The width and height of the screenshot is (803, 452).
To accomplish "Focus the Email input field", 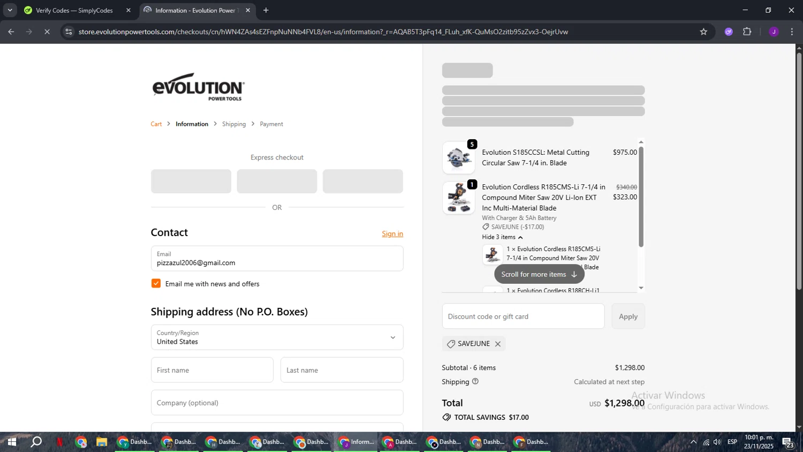I will [277, 259].
